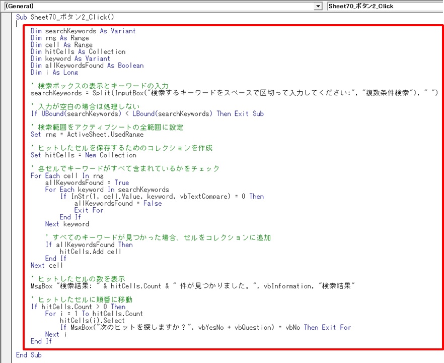Click the comment 検索範囲をアクティブシートの全範囲に設定
Viewport: 444px width, 363px height.
107,127
